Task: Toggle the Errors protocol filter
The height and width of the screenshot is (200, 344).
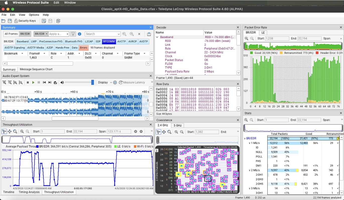Action: pos(83,47)
